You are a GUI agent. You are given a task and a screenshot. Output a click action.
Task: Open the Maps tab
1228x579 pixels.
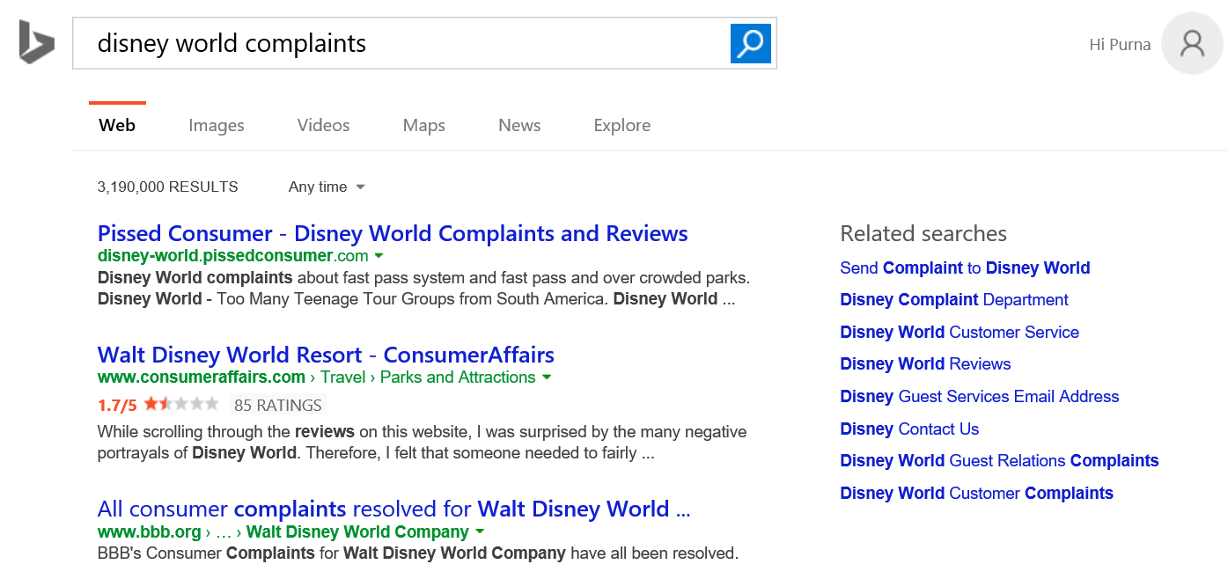pyautogui.click(x=423, y=125)
